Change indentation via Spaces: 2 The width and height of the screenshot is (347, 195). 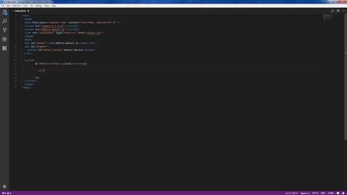[305, 193]
